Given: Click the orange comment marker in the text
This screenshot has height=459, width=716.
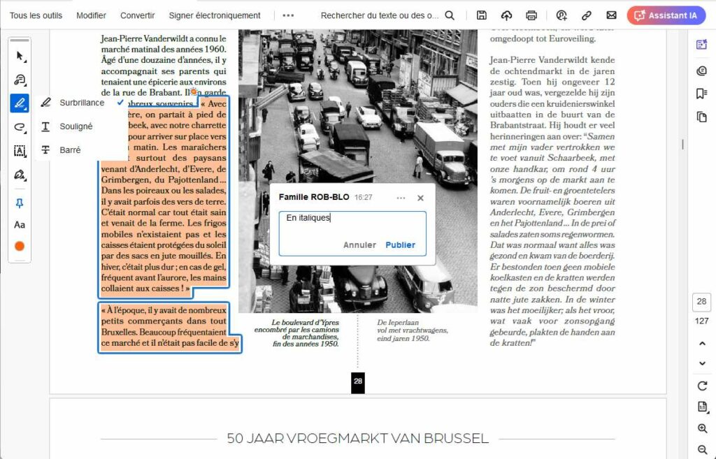Looking at the screenshot, I should (x=194, y=92).
